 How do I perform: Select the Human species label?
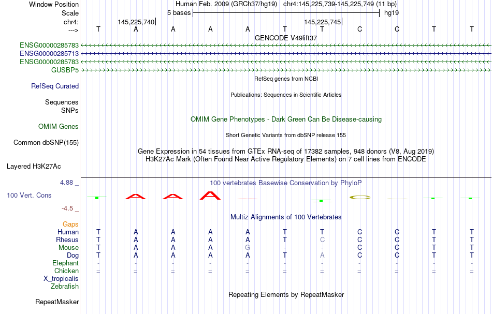pyautogui.click(x=68, y=232)
